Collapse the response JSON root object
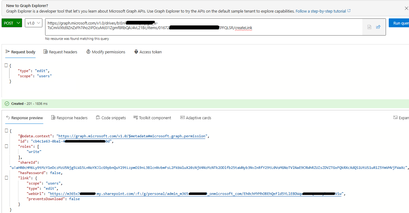The image size is (409, 213). click(6, 131)
